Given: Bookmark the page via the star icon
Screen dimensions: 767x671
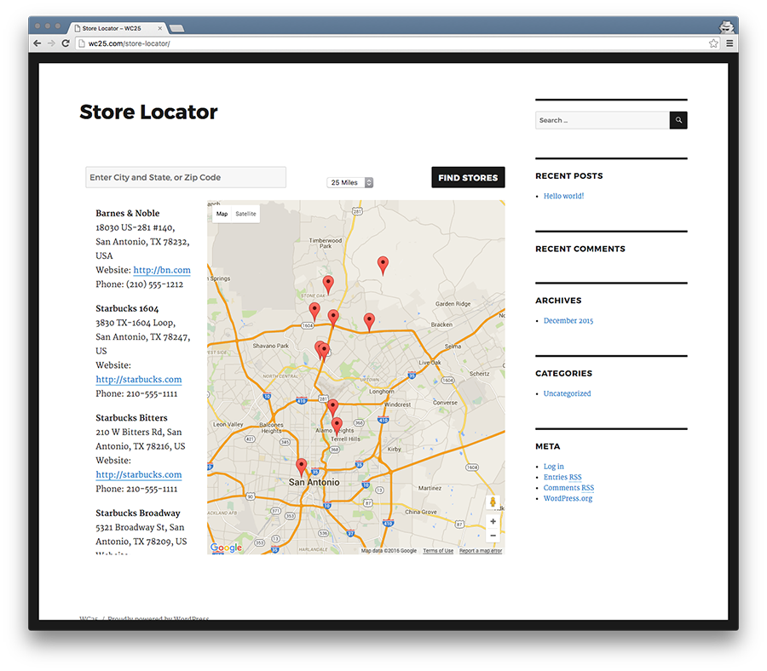Looking at the screenshot, I should pos(713,43).
